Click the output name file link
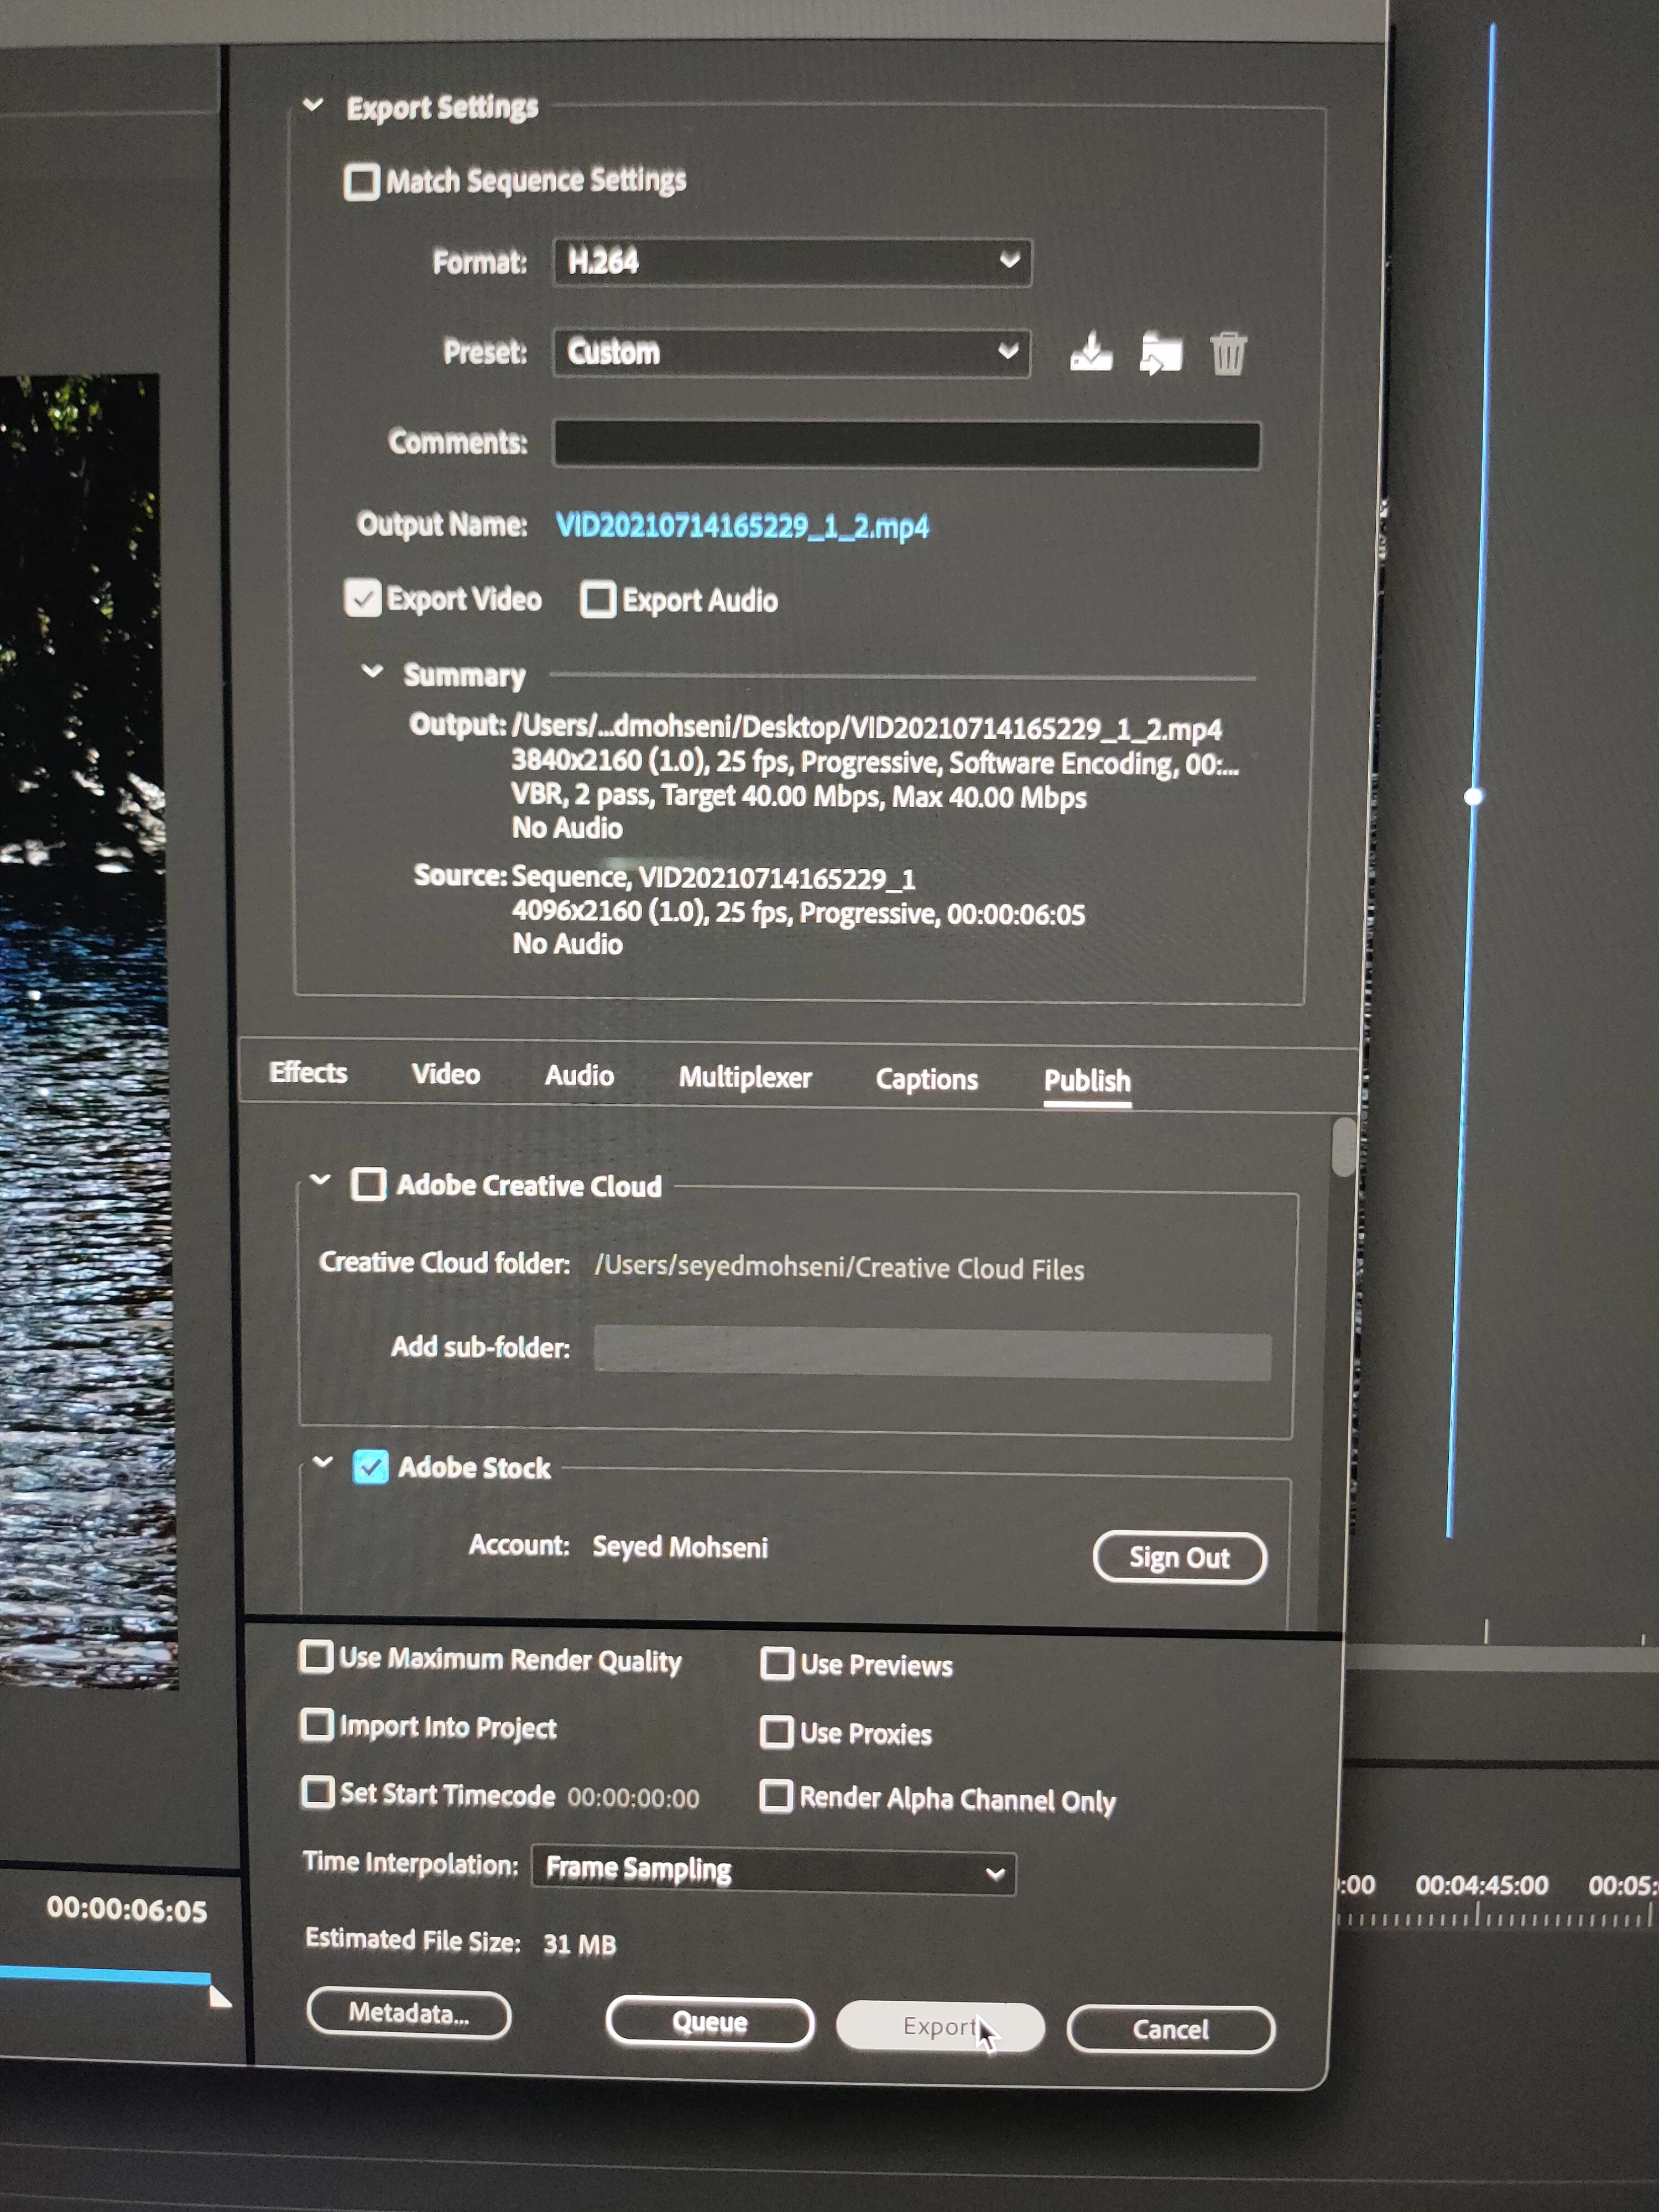The height and width of the screenshot is (2212, 1659). click(742, 526)
